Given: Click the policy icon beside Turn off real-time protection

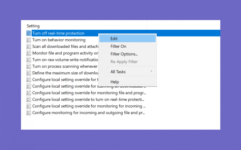Looking at the screenshot, I should tap(29, 33).
